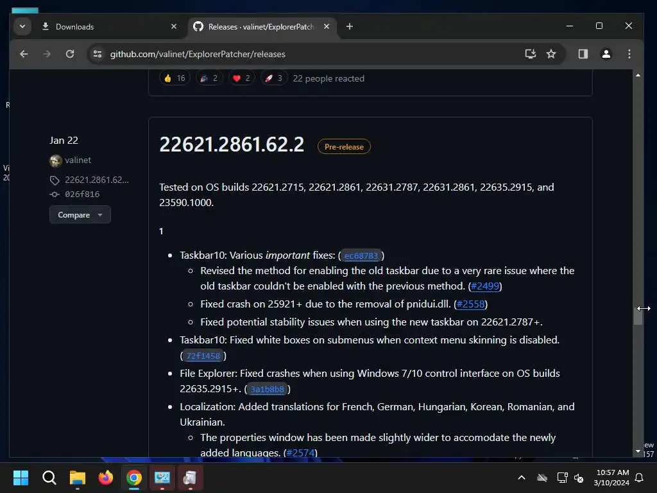
Task: Open Chrome three-dot menu
Action: [629, 54]
